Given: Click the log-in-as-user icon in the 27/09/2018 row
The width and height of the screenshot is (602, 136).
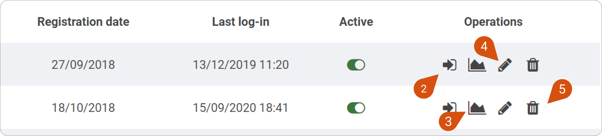Looking at the screenshot, I should coord(450,65).
